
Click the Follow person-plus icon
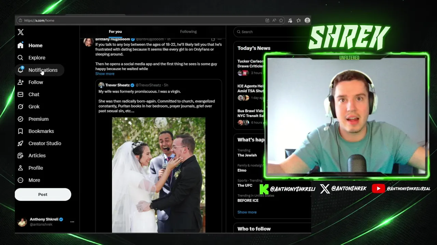click(x=20, y=82)
